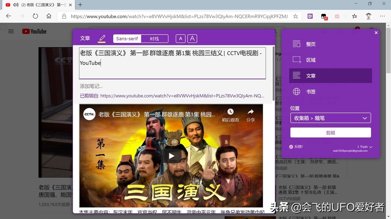391x219 pixels.
Task: Open the 位置 location dropdown showing 收集箱
Action: tap(330, 118)
